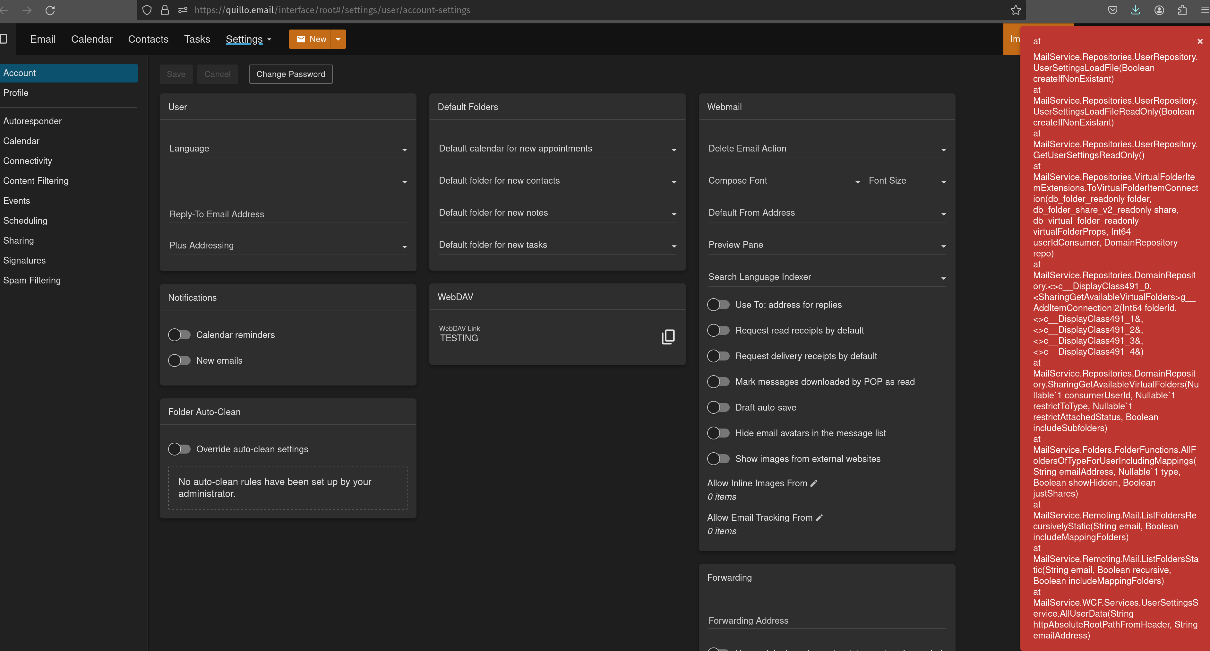Copy the WebDAV link to clipboard

click(668, 336)
